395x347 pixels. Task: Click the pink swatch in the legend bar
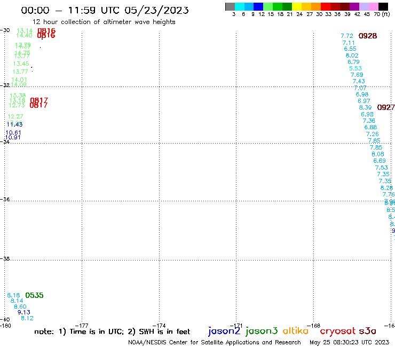coord(373,6)
